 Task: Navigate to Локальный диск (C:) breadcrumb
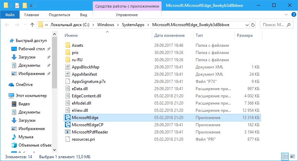click(x=70, y=25)
